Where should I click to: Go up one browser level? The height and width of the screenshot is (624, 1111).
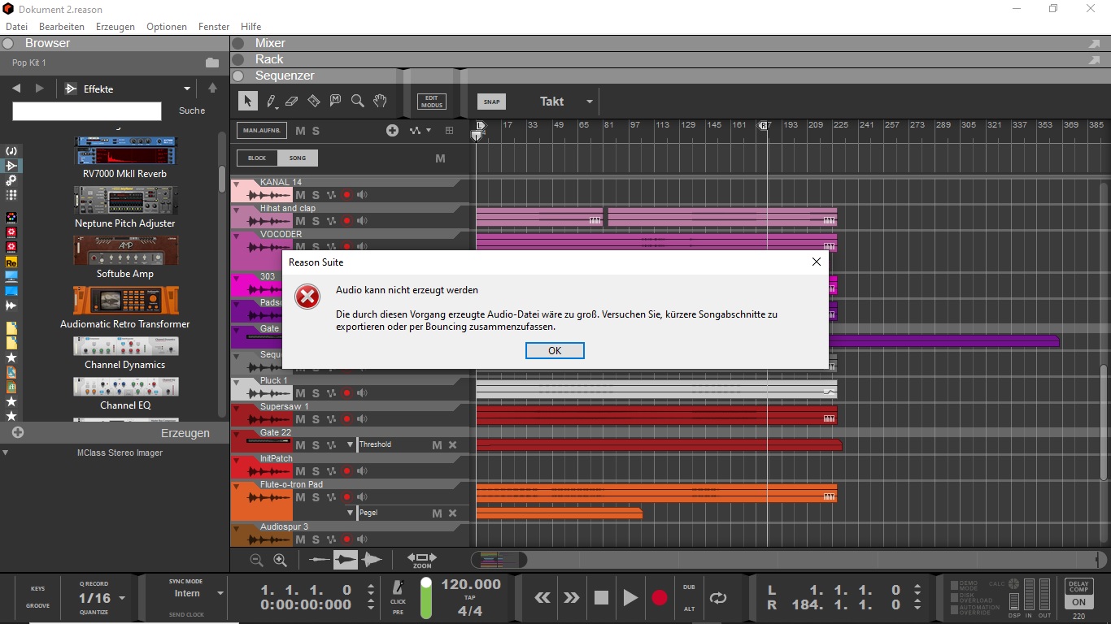(212, 89)
